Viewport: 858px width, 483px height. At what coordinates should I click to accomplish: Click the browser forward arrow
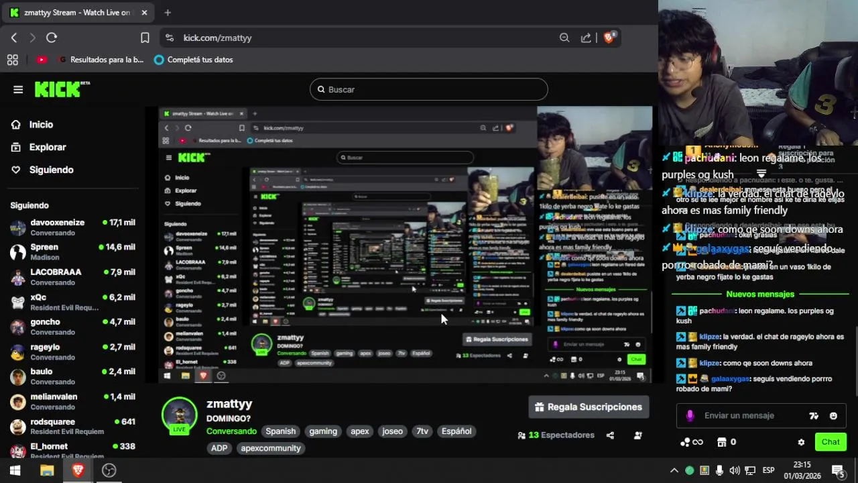pyautogui.click(x=32, y=38)
